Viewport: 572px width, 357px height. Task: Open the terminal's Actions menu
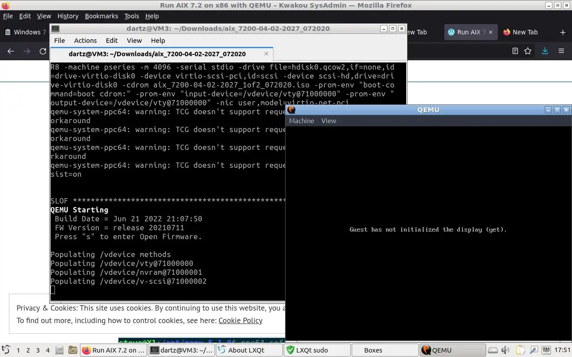tap(85, 40)
